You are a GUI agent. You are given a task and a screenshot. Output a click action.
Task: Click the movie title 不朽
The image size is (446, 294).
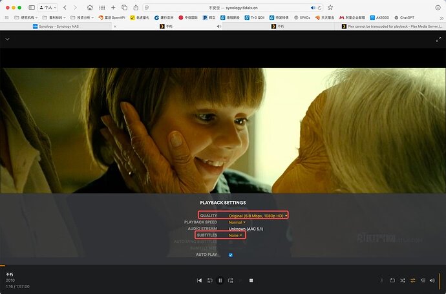tap(10, 275)
